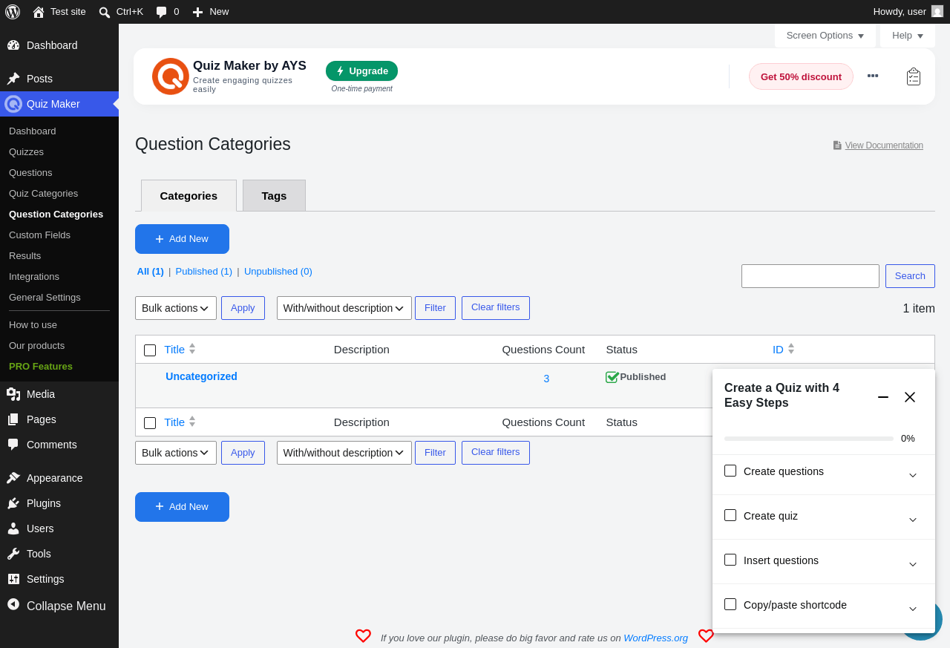Click the plus New icon in admin bar

(197, 12)
